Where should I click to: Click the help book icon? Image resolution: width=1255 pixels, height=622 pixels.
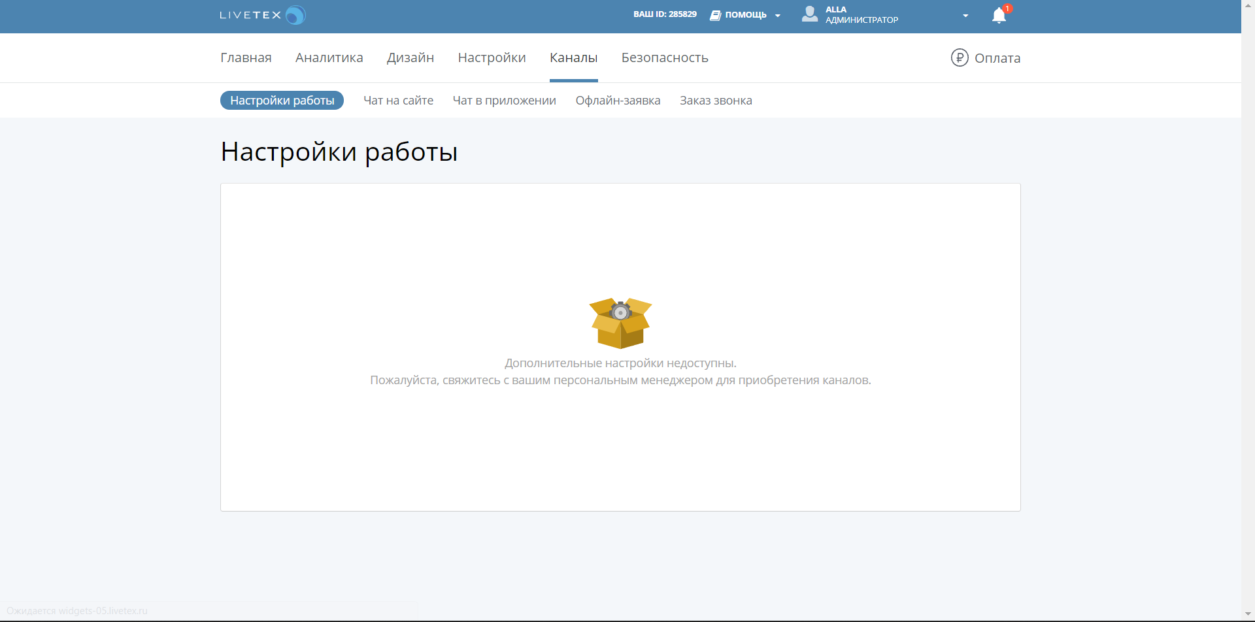716,15
